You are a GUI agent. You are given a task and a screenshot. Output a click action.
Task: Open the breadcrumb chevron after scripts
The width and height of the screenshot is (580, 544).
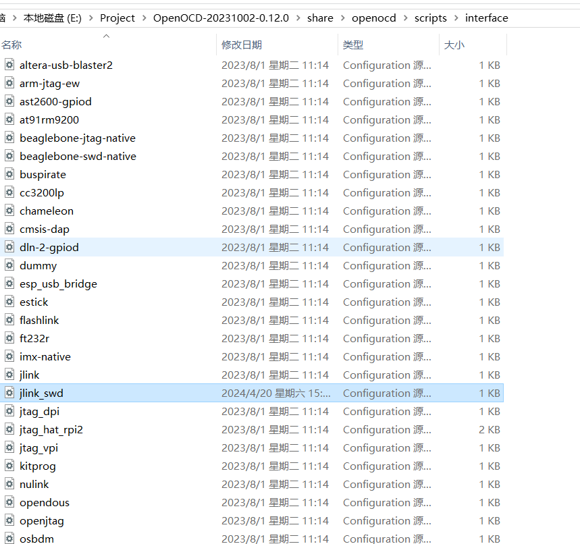(x=455, y=18)
